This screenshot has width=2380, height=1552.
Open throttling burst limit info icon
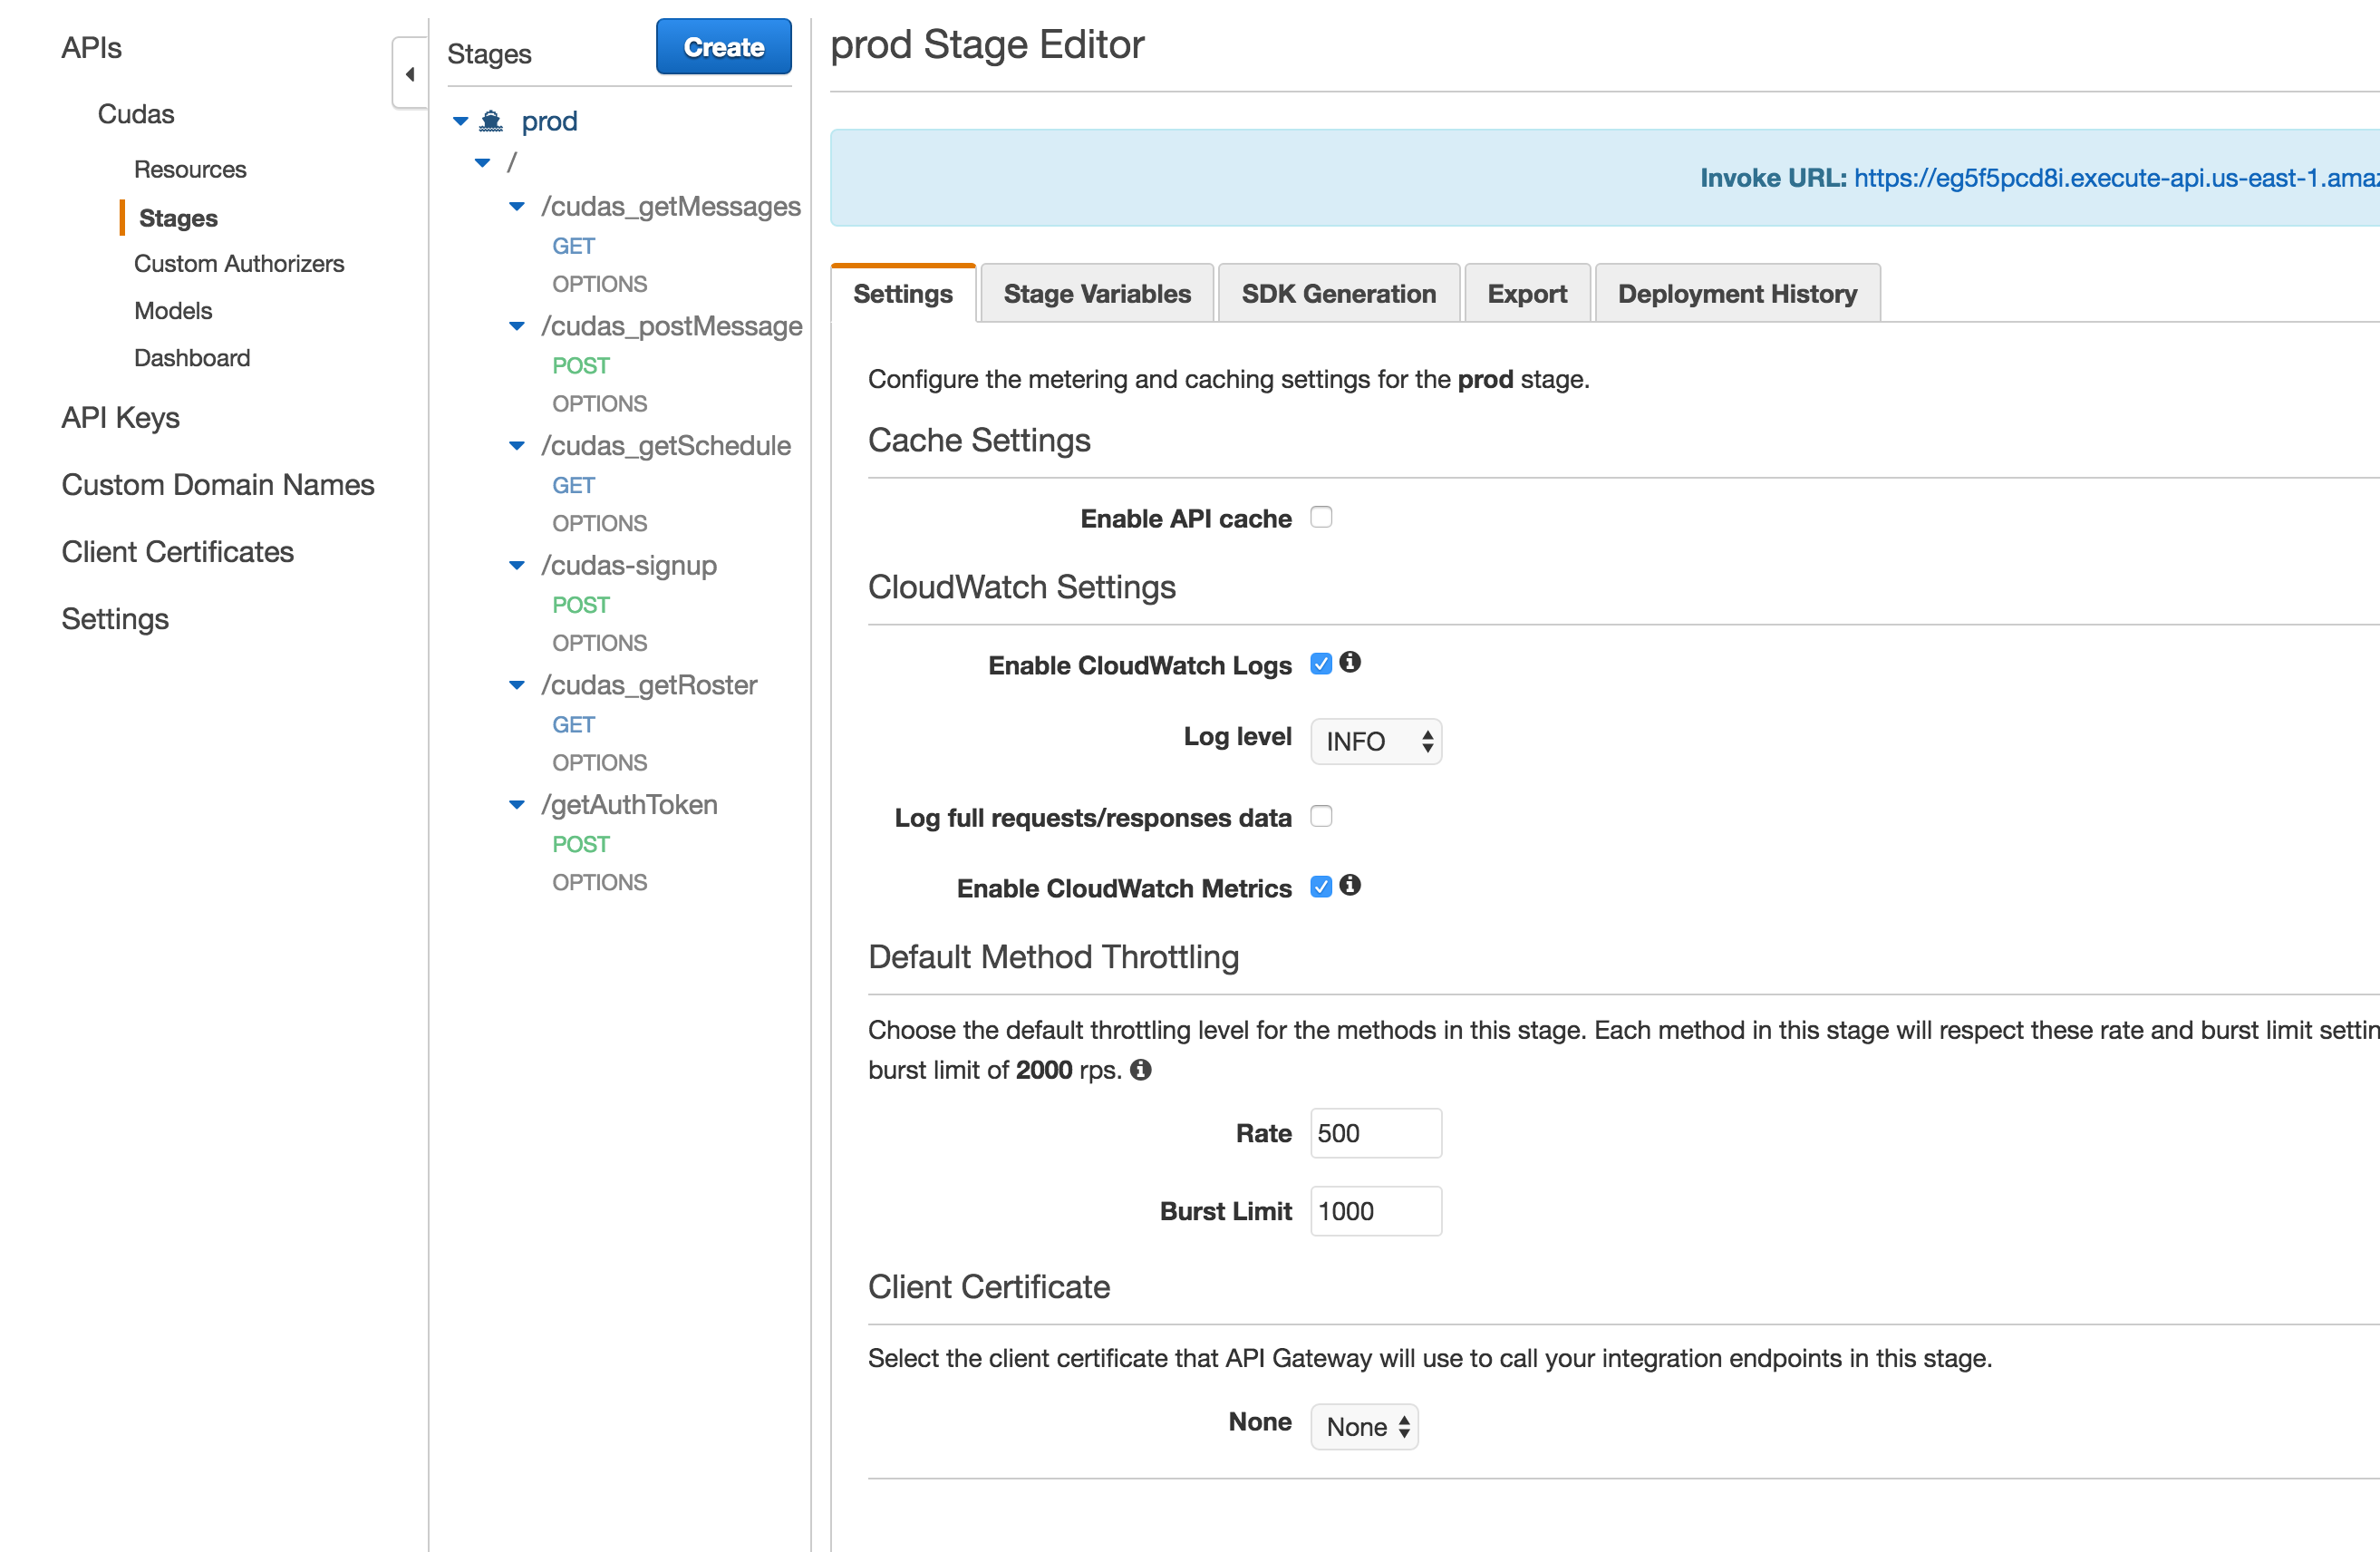pyautogui.click(x=1141, y=1070)
